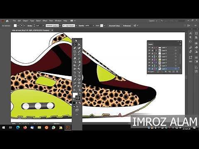Click the zoom level field in status bar
The width and height of the screenshot is (199, 149).
(15, 124)
